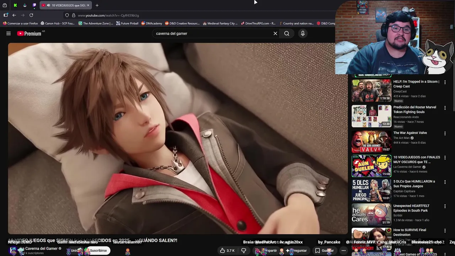Open '10 VIDEOJUEGOS con FINALES MUY OSCUROS' title
455x256 pixels.
pyautogui.click(x=417, y=159)
